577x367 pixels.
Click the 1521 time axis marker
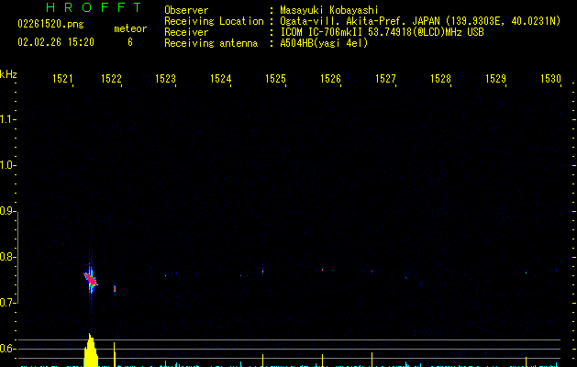(62, 79)
